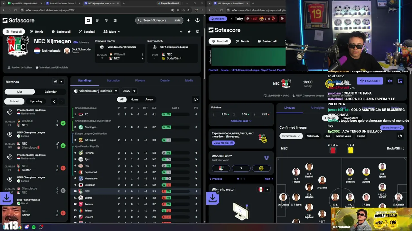Click the favourites star icon in sports bar
Viewport: 412px width, 231px height.
(x=189, y=32)
